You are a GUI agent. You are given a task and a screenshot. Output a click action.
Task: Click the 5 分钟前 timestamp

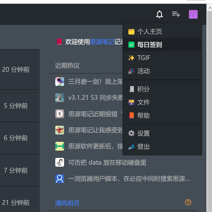pos(16,106)
